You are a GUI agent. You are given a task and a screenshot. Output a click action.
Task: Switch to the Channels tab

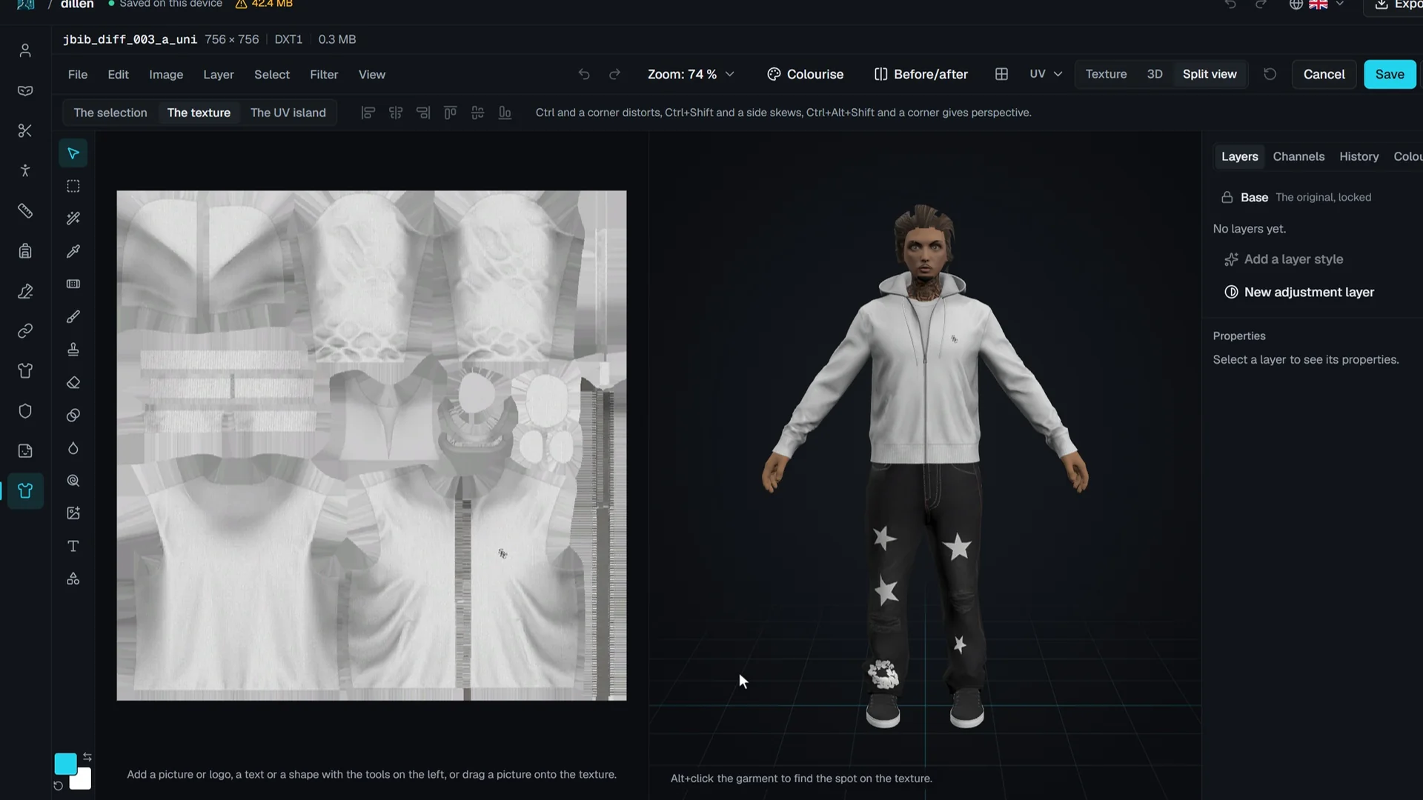tap(1298, 156)
